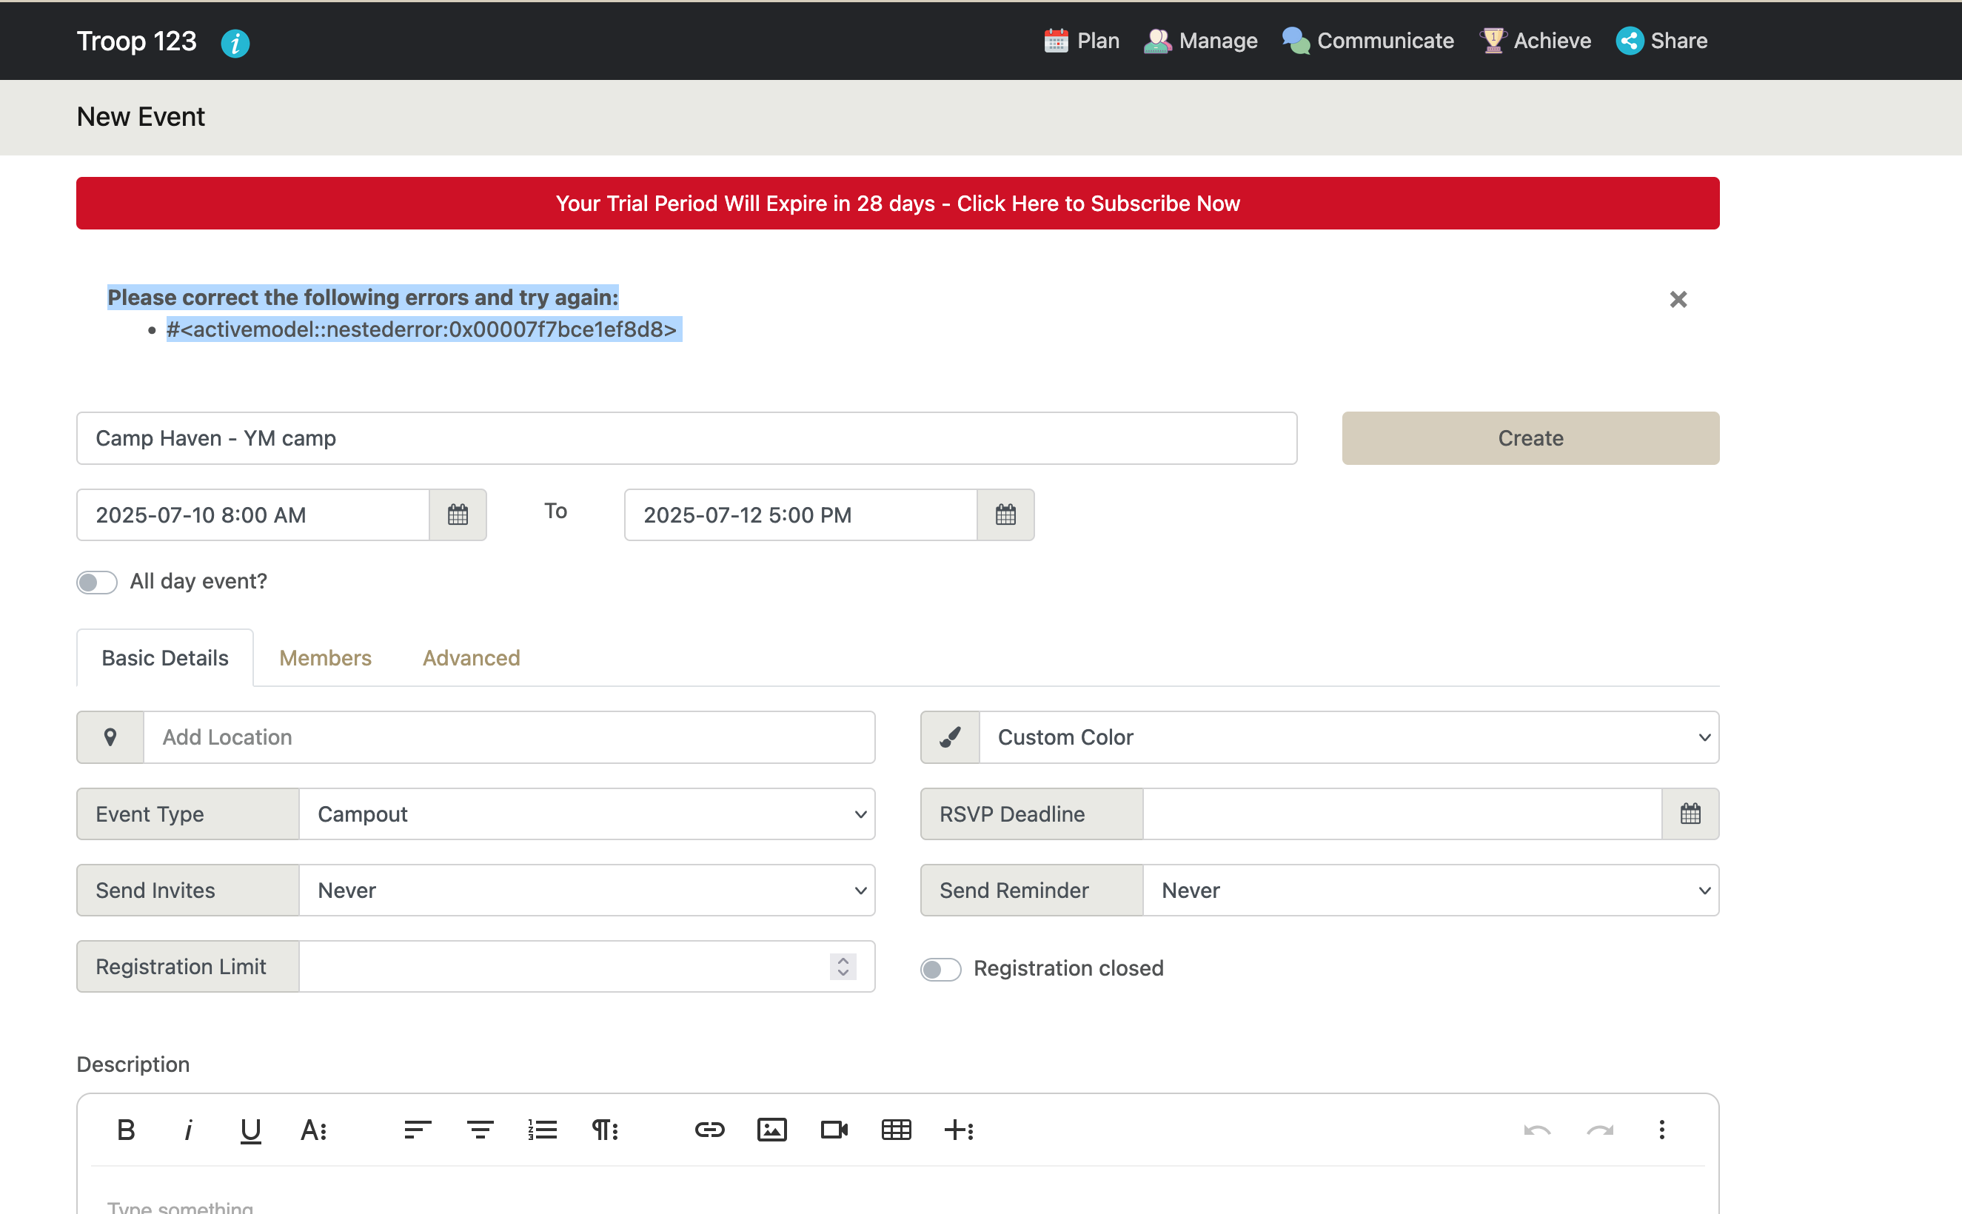Open the numbered list option
This screenshot has height=1214, width=1962.
coord(543,1129)
